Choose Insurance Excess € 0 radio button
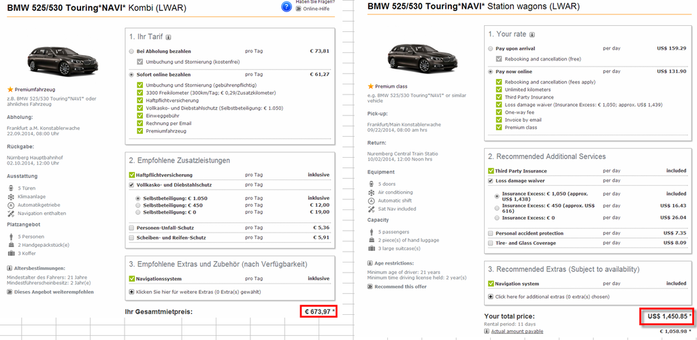697x340 pixels. point(497,218)
